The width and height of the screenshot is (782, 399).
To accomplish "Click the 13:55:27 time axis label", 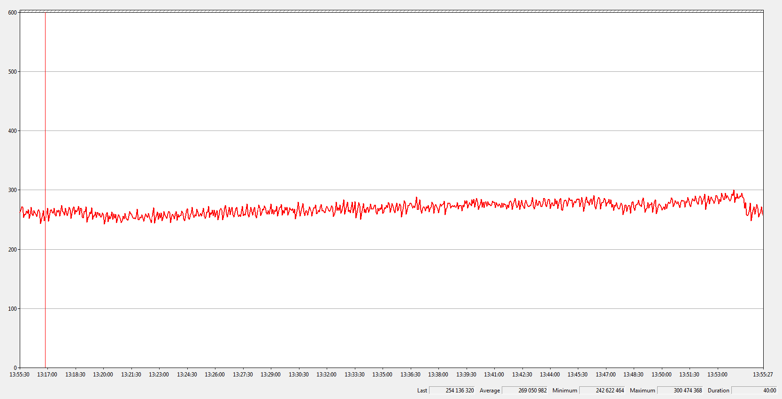I will pos(763,375).
